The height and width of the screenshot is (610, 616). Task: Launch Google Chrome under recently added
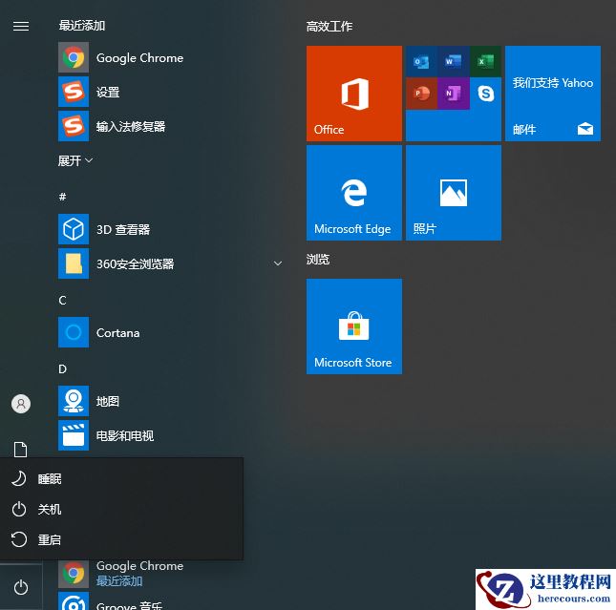[170, 57]
